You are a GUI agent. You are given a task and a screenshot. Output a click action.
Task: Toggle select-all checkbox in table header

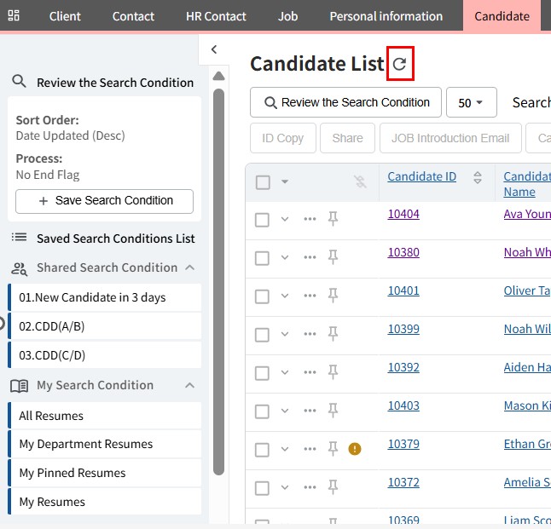263,182
